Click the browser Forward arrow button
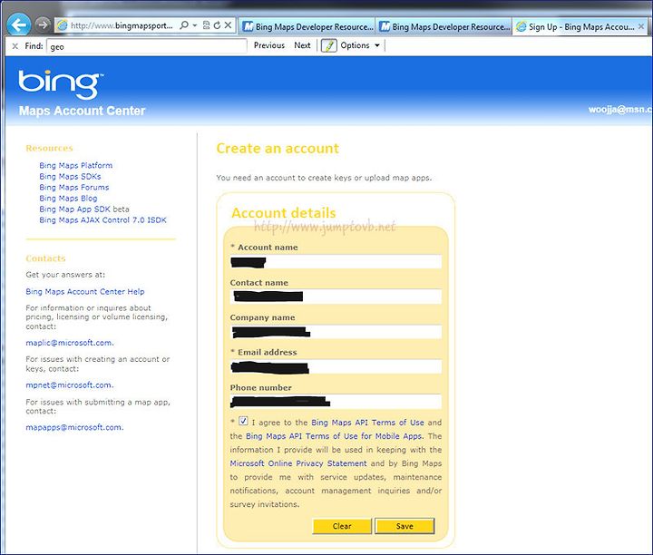 click(x=43, y=24)
